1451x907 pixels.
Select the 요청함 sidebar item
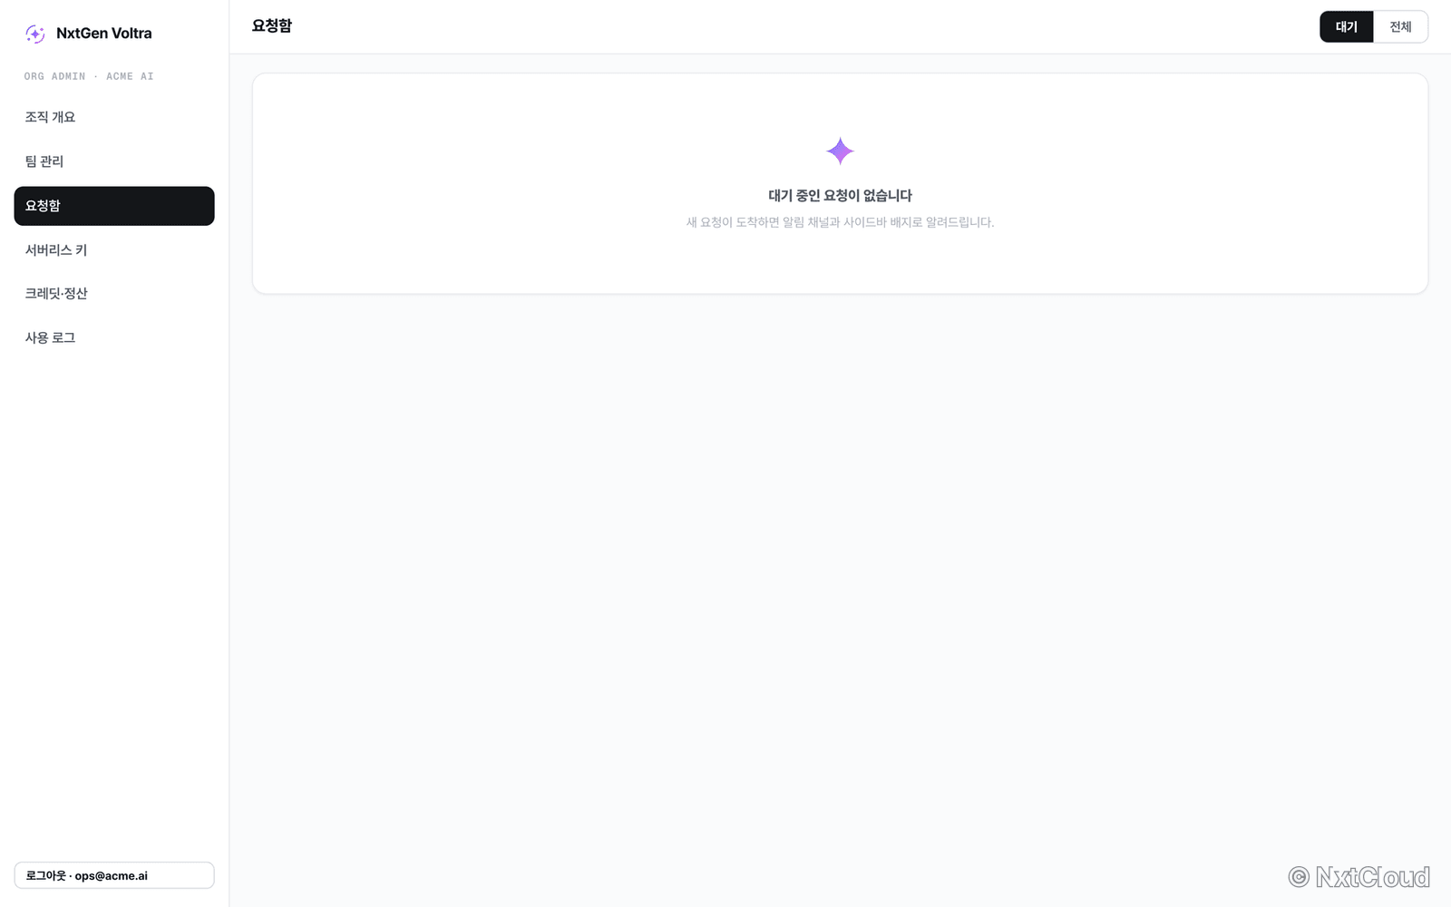point(114,206)
